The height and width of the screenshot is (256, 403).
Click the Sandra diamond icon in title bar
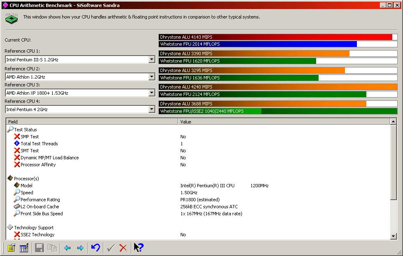click(5, 5)
